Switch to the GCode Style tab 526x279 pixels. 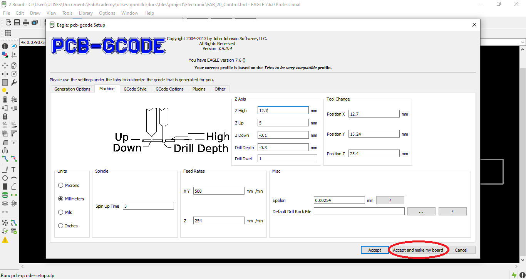(x=135, y=89)
